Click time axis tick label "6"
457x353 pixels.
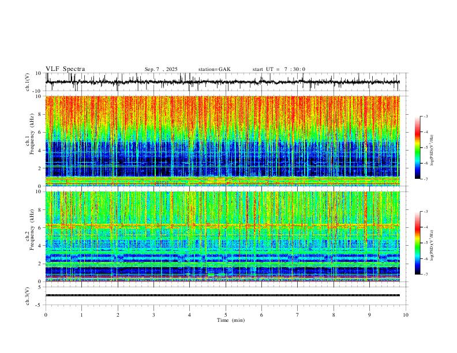tap(261, 315)
